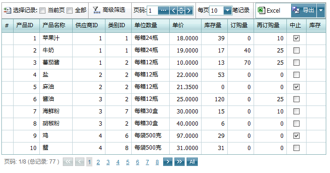This screenshot has width=330, height=173.
Task: Focus the per-page count field
Action: tap(217, 10)
